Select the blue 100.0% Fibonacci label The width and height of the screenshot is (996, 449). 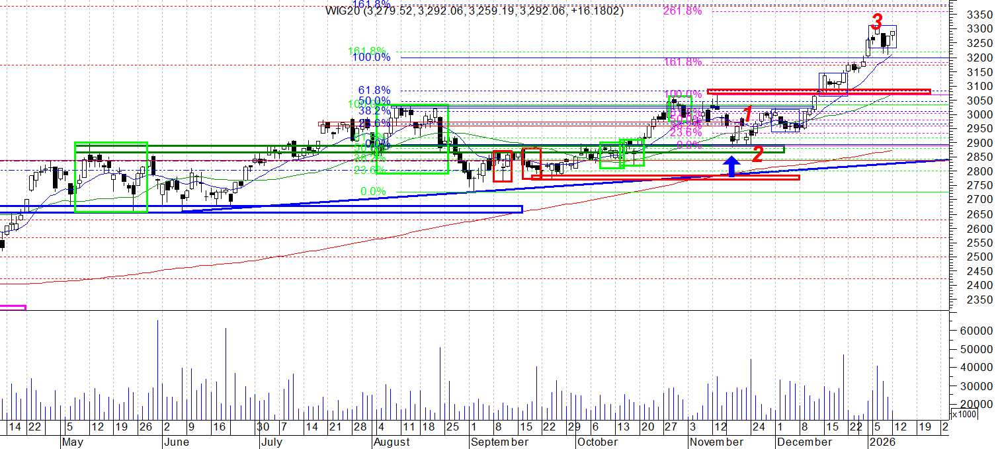pyautogui.click(x=371, y=58)
